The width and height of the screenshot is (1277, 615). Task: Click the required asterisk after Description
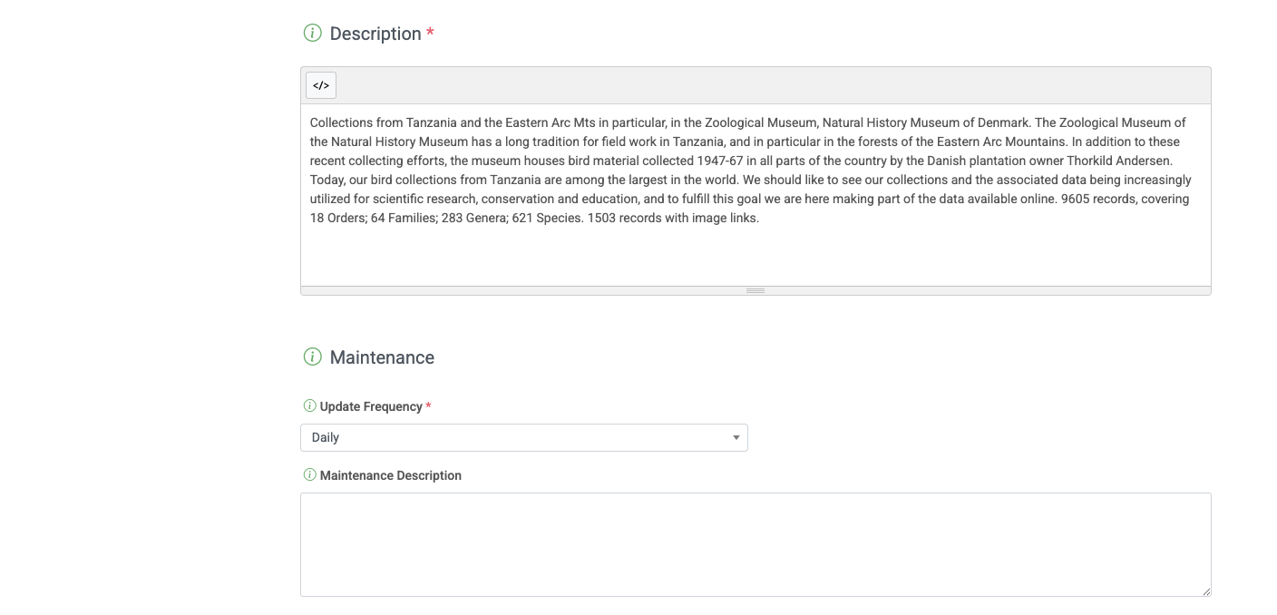click(430, 30)
